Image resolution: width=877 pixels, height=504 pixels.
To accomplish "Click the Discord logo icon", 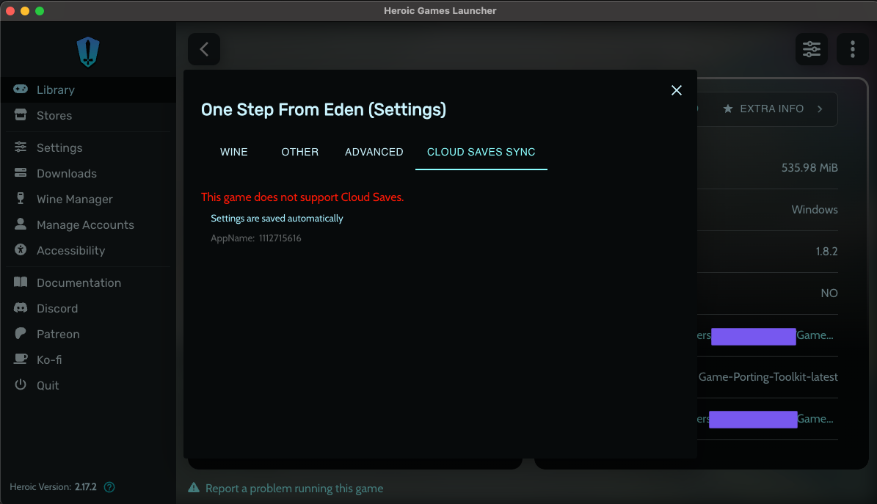I will [x=21, y=307].
